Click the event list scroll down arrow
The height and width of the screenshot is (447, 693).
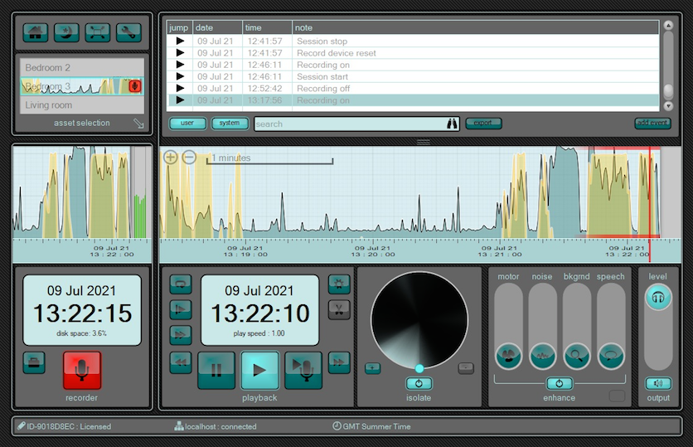point(668,105)
